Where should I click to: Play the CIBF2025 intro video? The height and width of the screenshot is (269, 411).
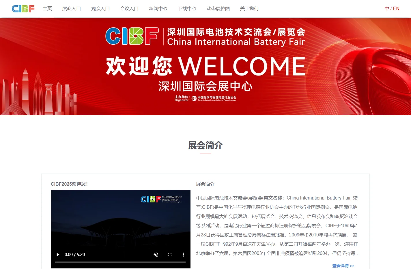point(58,255)
